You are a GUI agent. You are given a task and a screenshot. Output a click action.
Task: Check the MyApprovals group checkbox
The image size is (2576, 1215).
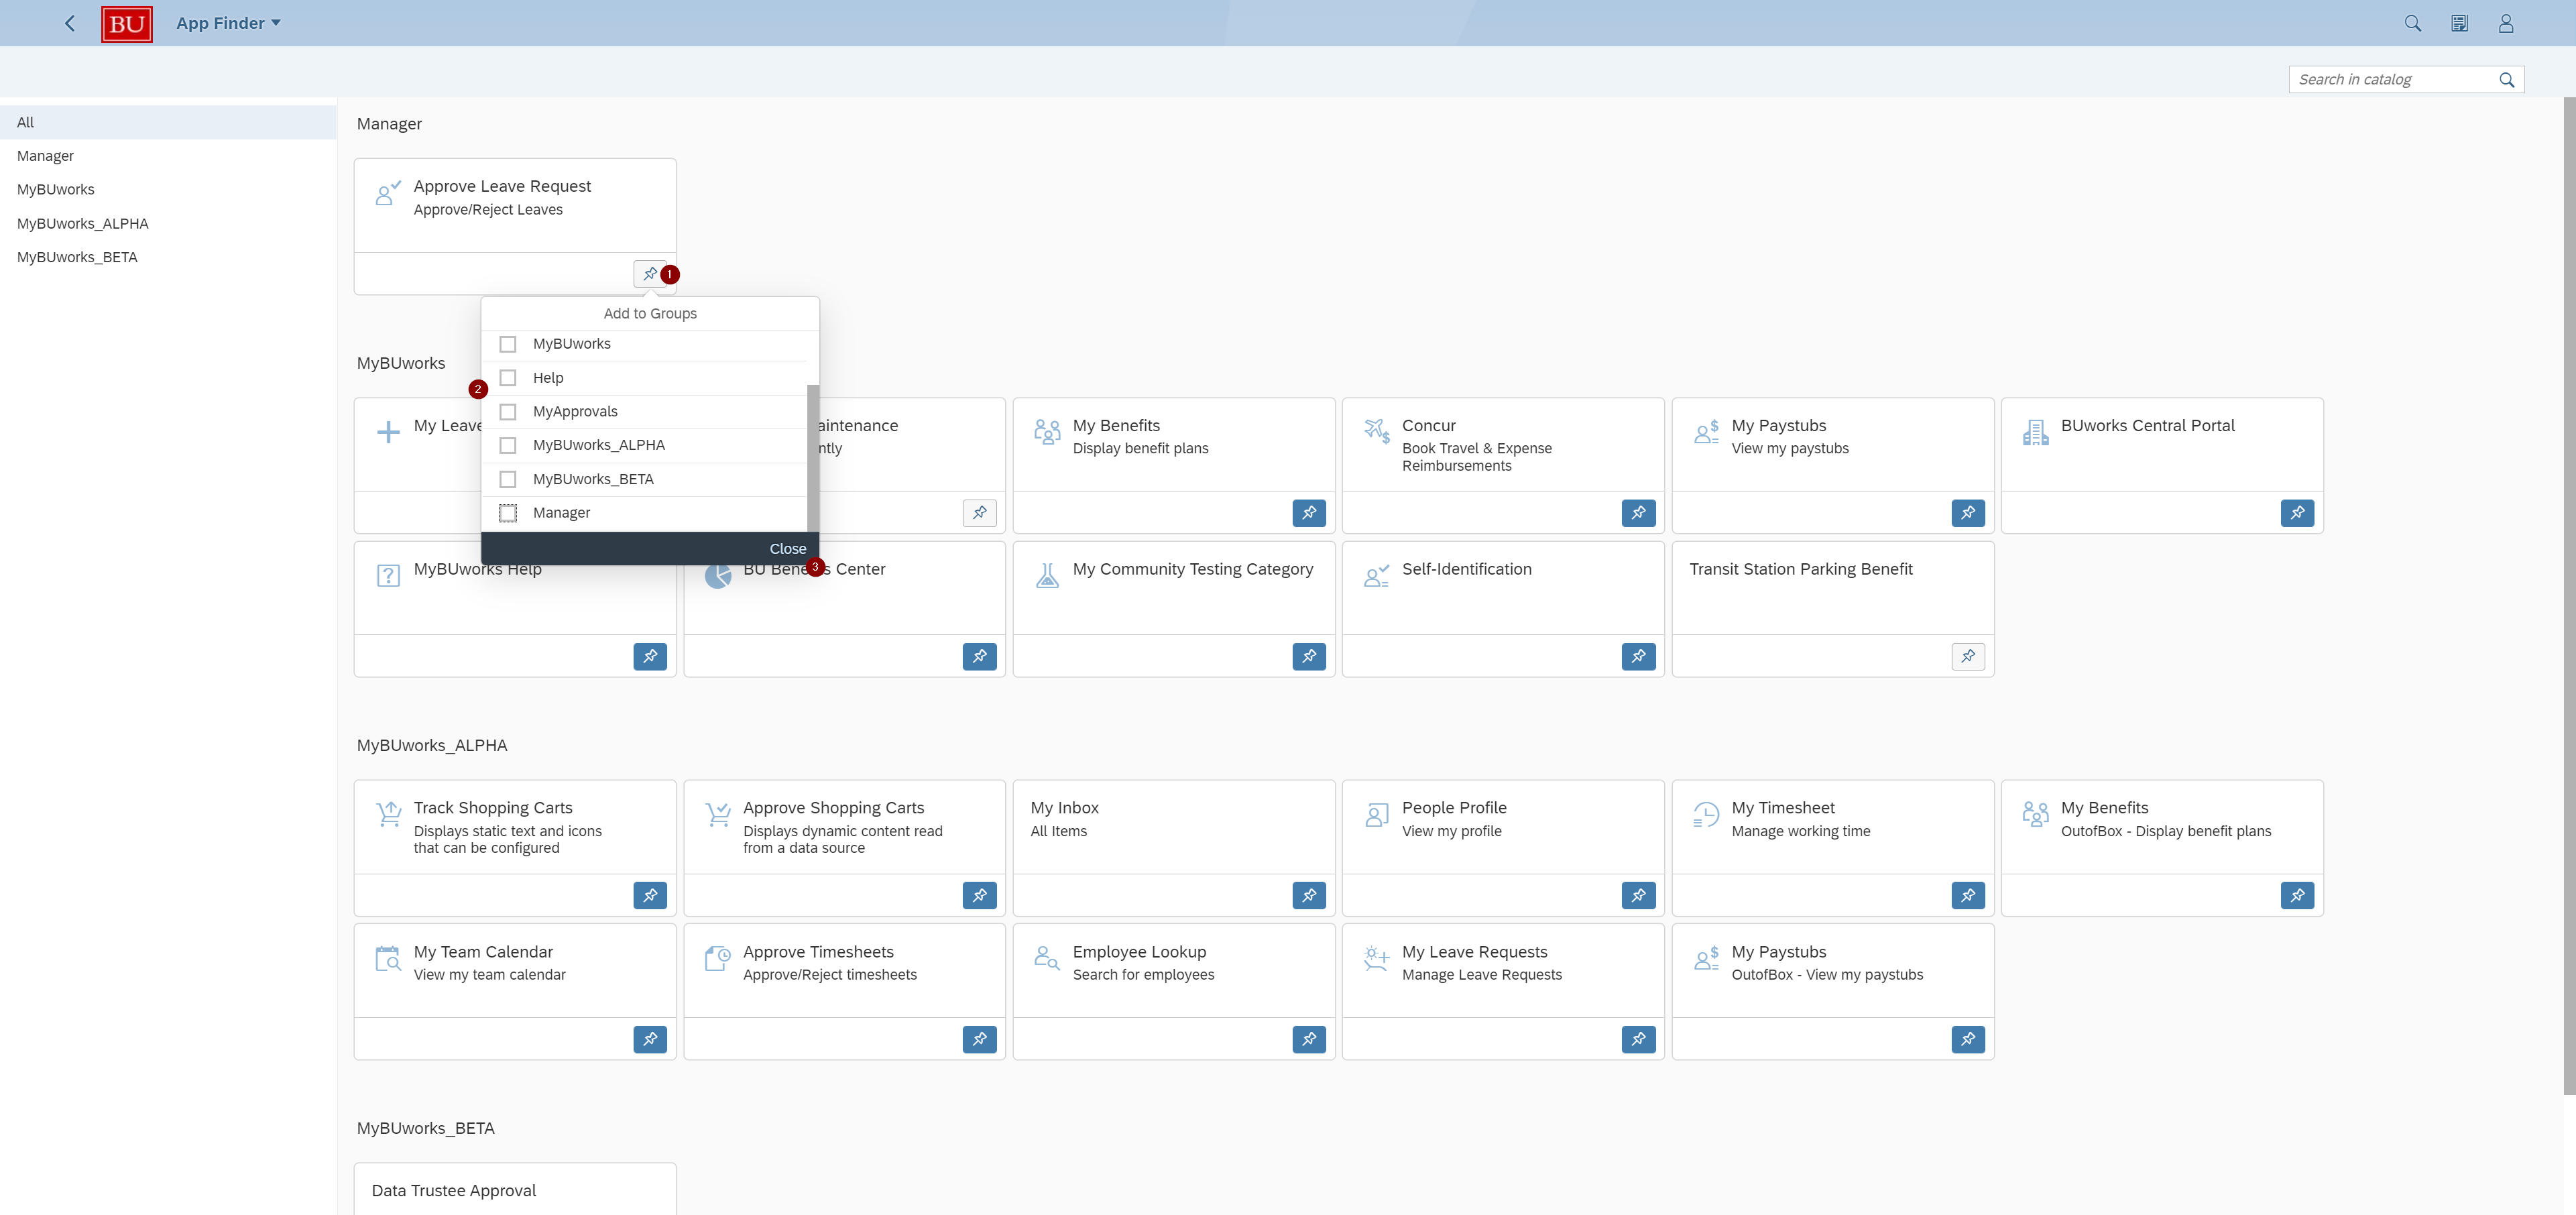pos(508,412)
